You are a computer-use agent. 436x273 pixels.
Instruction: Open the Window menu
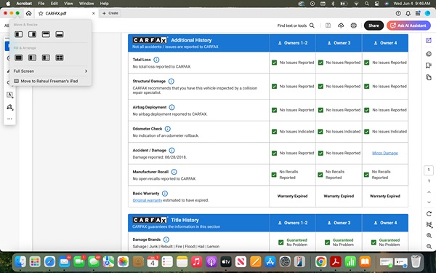pos(86,4)
